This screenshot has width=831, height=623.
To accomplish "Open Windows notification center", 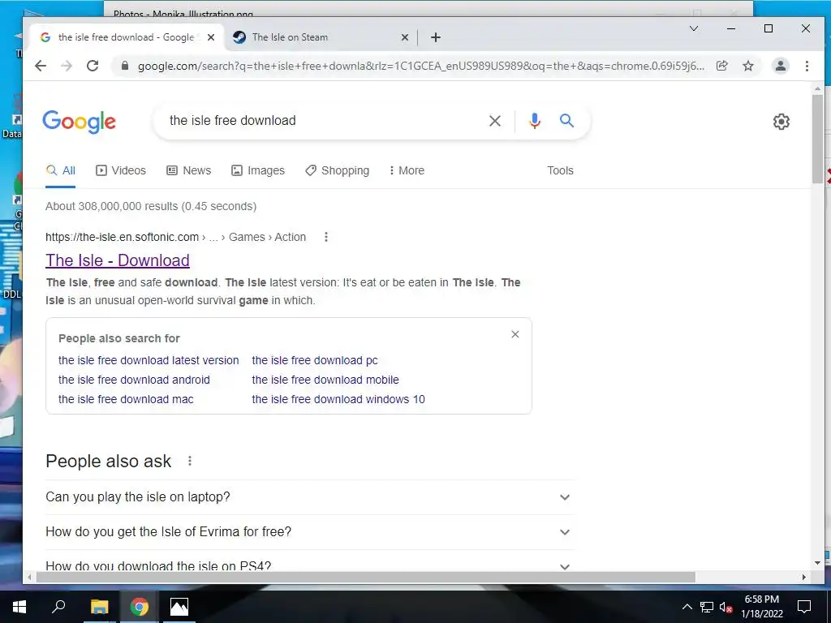I will 804,607.
